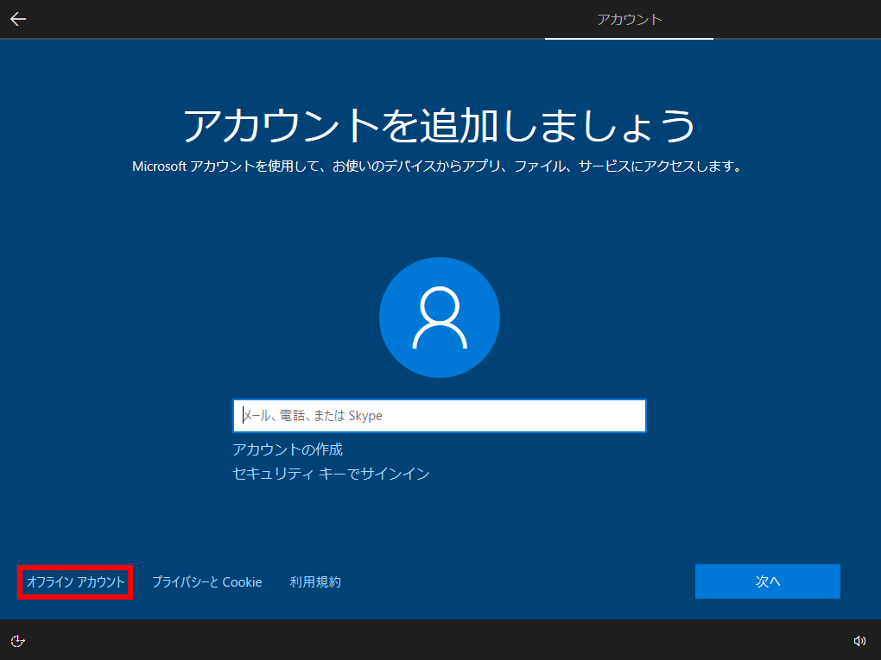This screenshot has width=881, height=660.
Task: Click the Microsoft アカウントを使用して description text
Action: 438,167
